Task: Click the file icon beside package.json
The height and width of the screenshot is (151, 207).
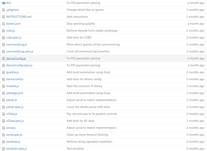Action: [x=3, y=93]
